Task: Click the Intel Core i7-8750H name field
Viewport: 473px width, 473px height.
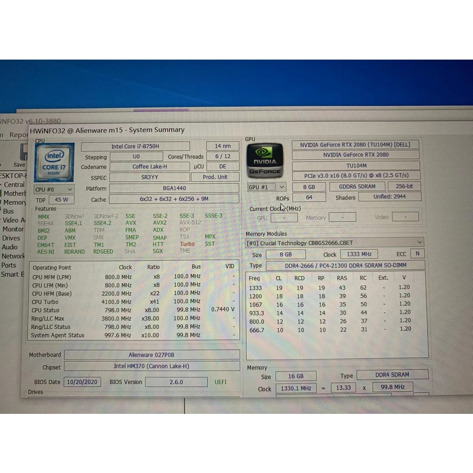Action: [x=135, y=146]
